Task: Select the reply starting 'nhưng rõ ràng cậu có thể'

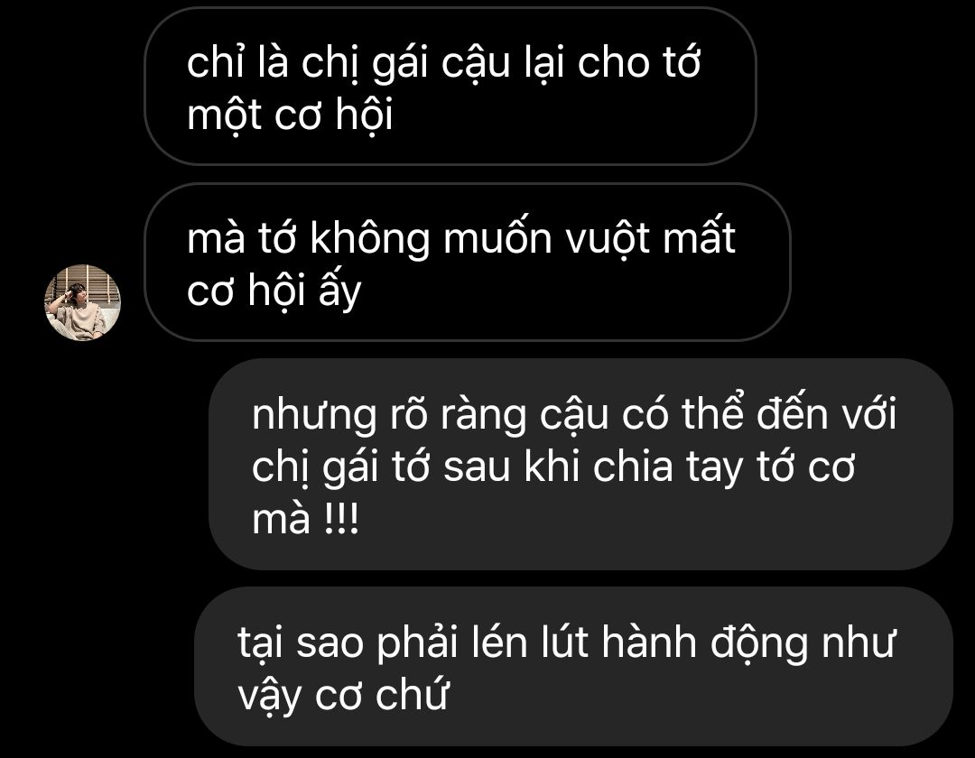Action: [580, 464]
